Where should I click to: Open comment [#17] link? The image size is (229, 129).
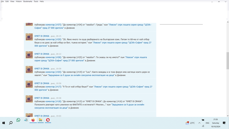pyautogui.click(x=53, y=87)
